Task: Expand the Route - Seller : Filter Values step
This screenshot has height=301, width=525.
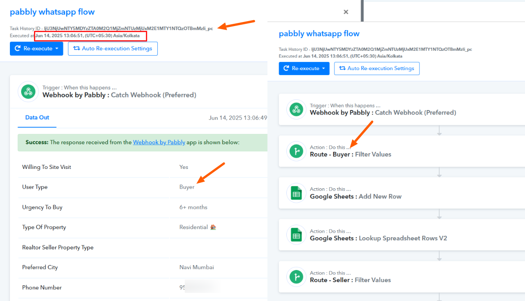Action: coord(402,277)
